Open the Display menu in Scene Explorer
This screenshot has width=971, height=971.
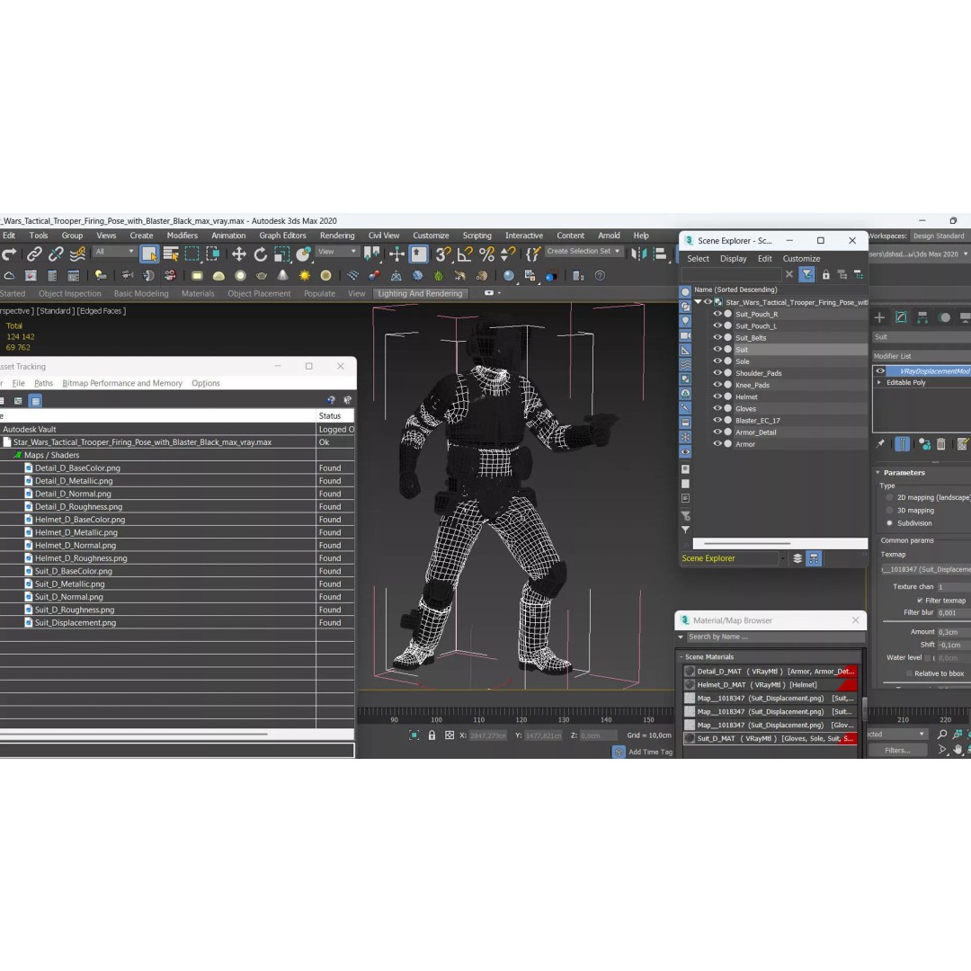pyautogui.click(x=734, y=259)
